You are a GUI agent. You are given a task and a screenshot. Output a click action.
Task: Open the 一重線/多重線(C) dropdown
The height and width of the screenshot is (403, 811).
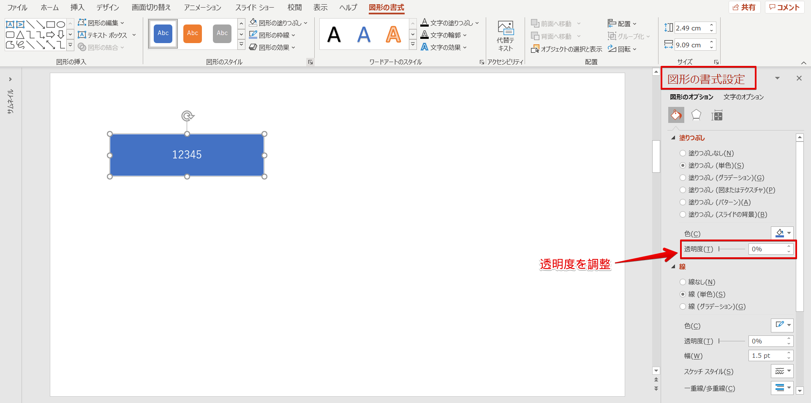[x=782, y=388]
